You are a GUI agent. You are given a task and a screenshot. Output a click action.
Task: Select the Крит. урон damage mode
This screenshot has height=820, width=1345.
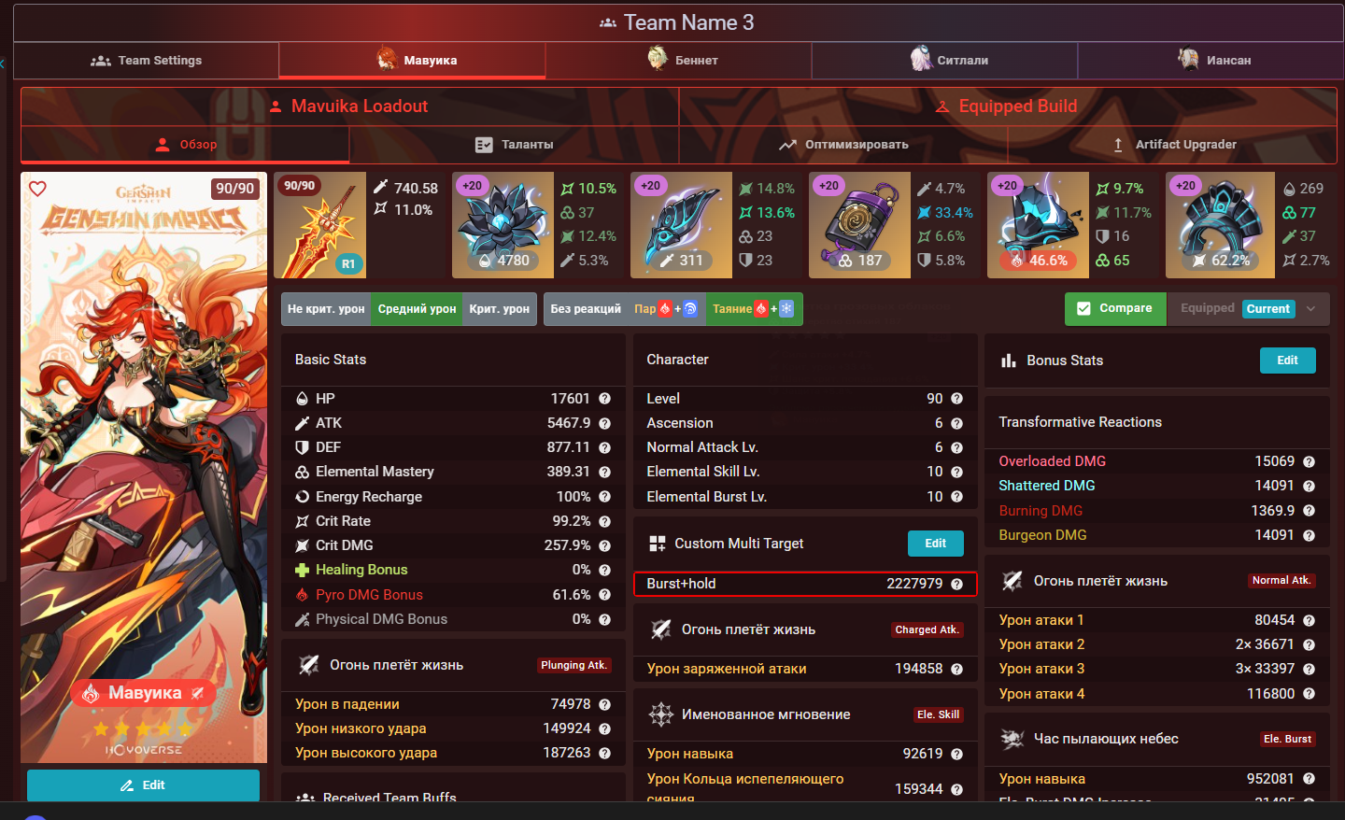tap(500, 309)
